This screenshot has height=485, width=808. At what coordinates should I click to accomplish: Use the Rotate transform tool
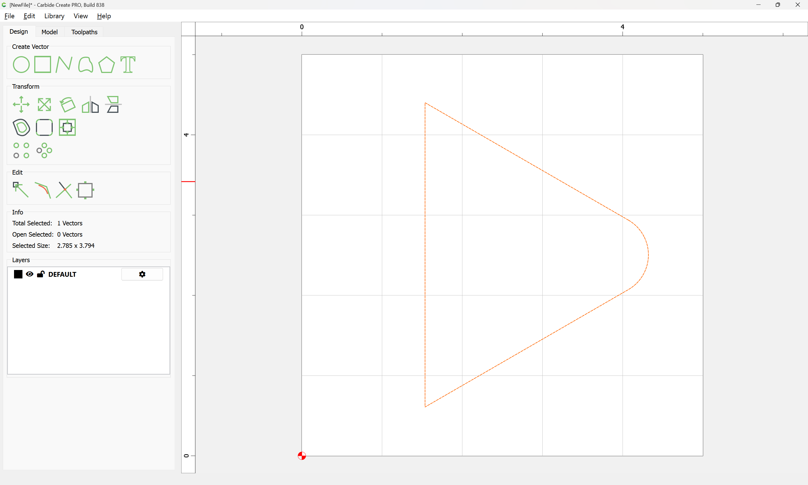[67, 105]
